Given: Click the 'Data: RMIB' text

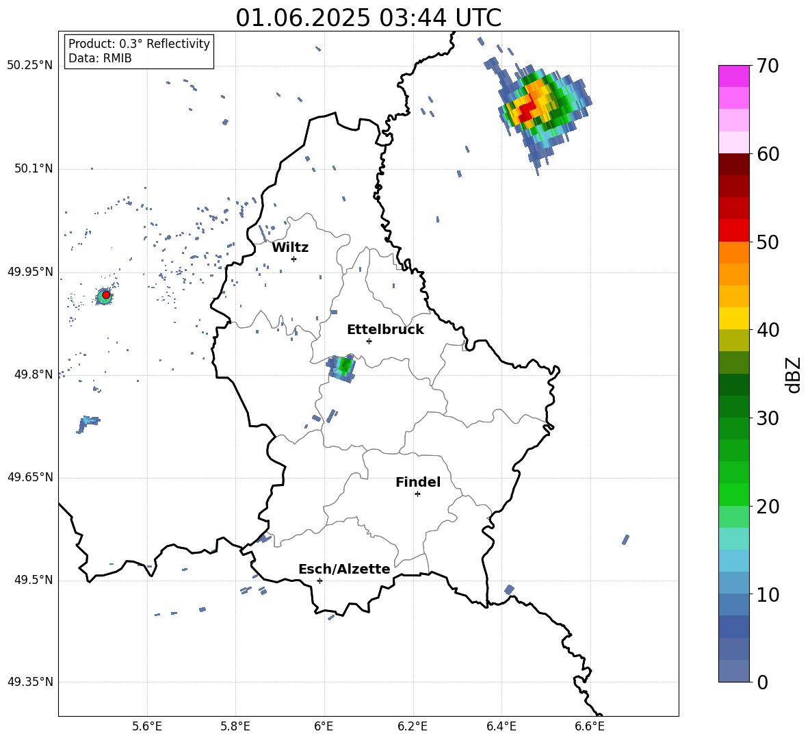Looking at the screenshot, I should click(x=100, y=58).
